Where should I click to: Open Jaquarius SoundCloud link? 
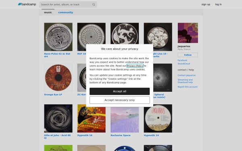(x=184, y=64)
